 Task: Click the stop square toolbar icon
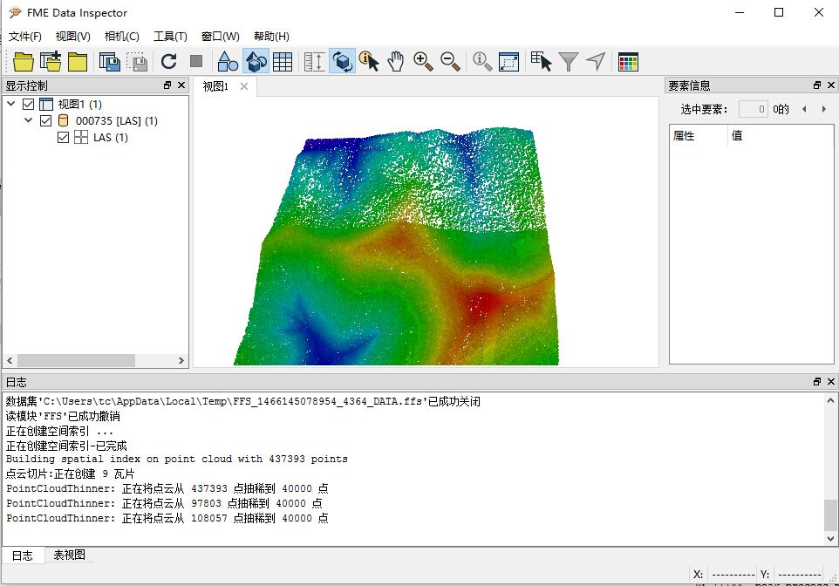(x=196, y=61)
